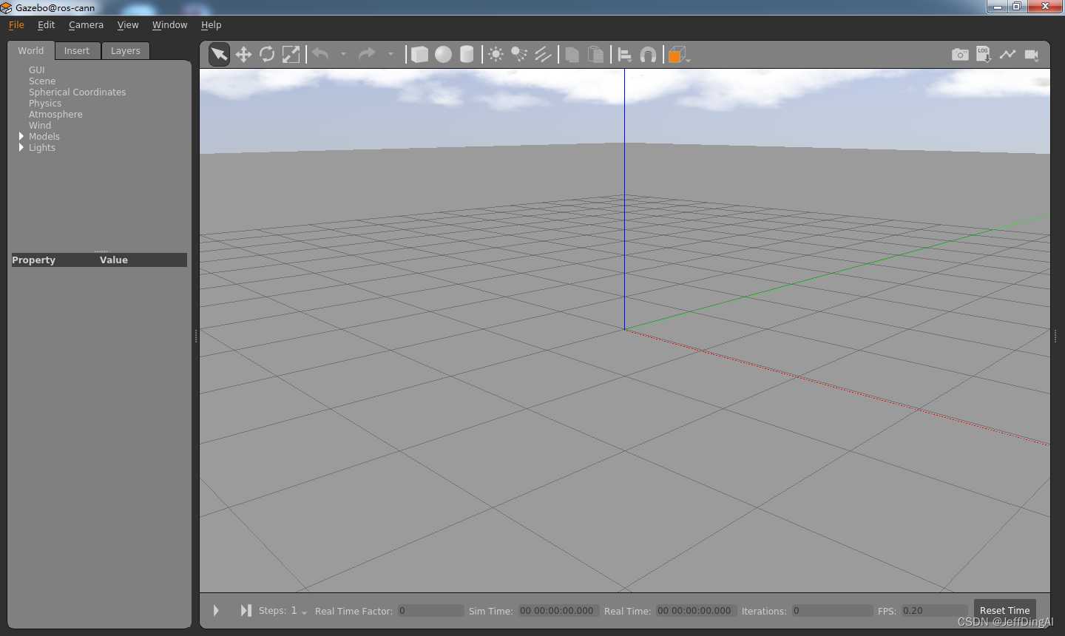Open the Edit menu
Viewport: 1065px width, 636px height.
47,24
